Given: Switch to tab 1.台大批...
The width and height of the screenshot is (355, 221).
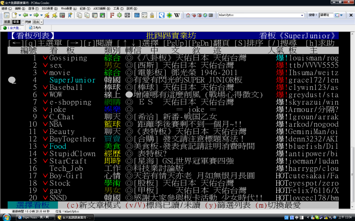Looking at the screenshot, I should (x=13, y=28).
